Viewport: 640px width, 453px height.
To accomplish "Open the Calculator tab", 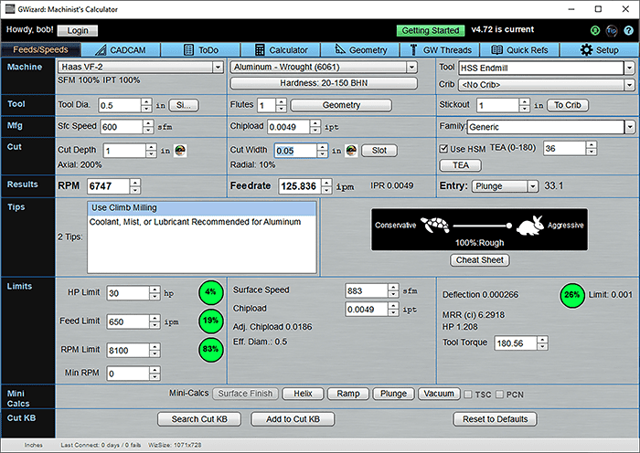I will [x=281, y=49].
